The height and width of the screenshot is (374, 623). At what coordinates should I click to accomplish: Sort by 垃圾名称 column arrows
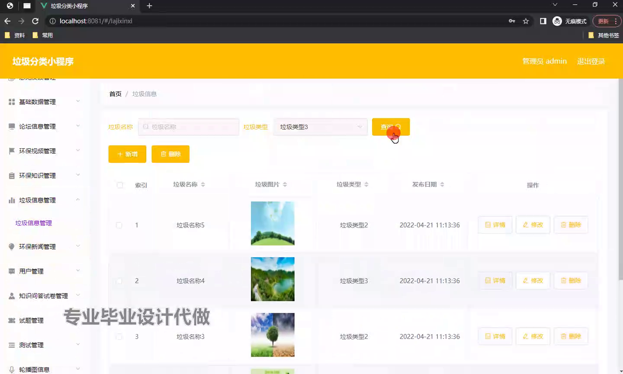click(x=203, y=184)
